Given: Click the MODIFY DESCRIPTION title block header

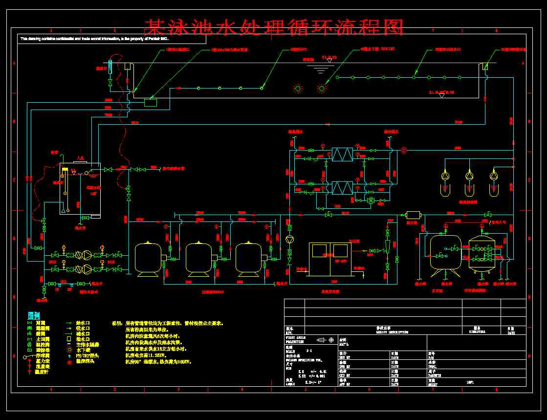Looking at the screenshot, I should (392, 332).
